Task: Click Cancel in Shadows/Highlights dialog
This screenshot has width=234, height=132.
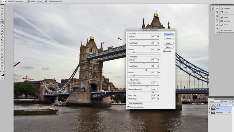Action: tap(169, 38)
